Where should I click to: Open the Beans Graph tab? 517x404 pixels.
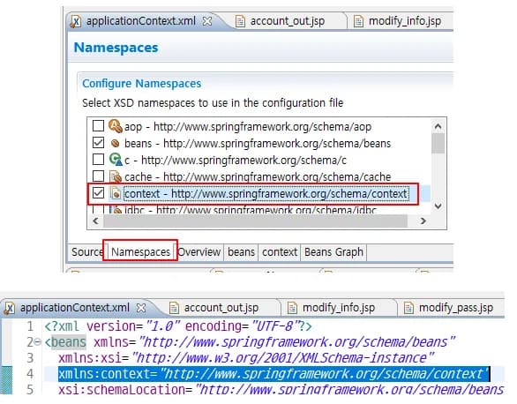pyautogui.click(x=333, y=252)
